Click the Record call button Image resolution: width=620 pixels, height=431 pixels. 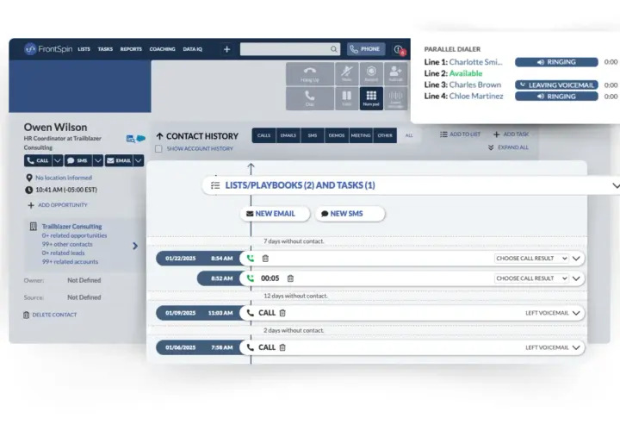[x=371, y=73]
